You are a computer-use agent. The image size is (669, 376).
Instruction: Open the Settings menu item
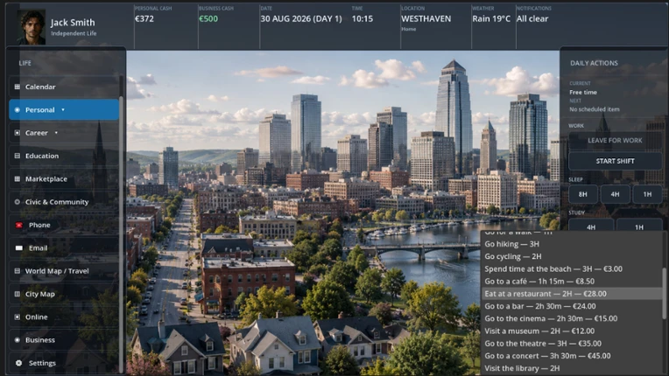(64, 363)
